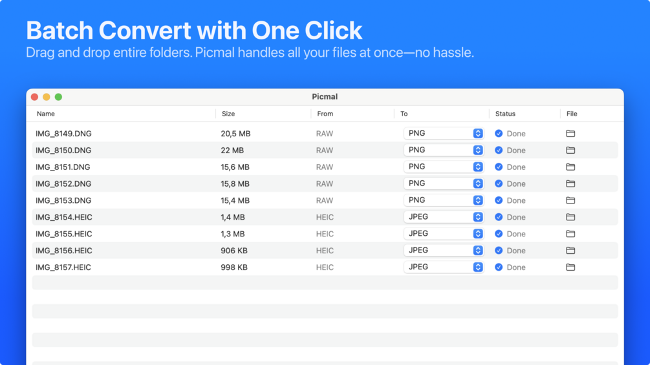
Task: Open output folder for IMG_8155.HEIC
Action: pyautogui.click(x=570, y=234)
